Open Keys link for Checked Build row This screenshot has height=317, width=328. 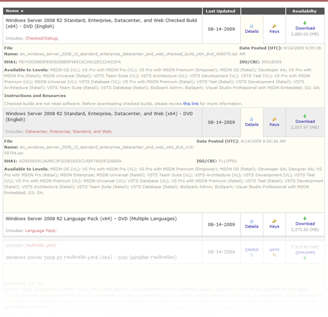pos(274,31)
